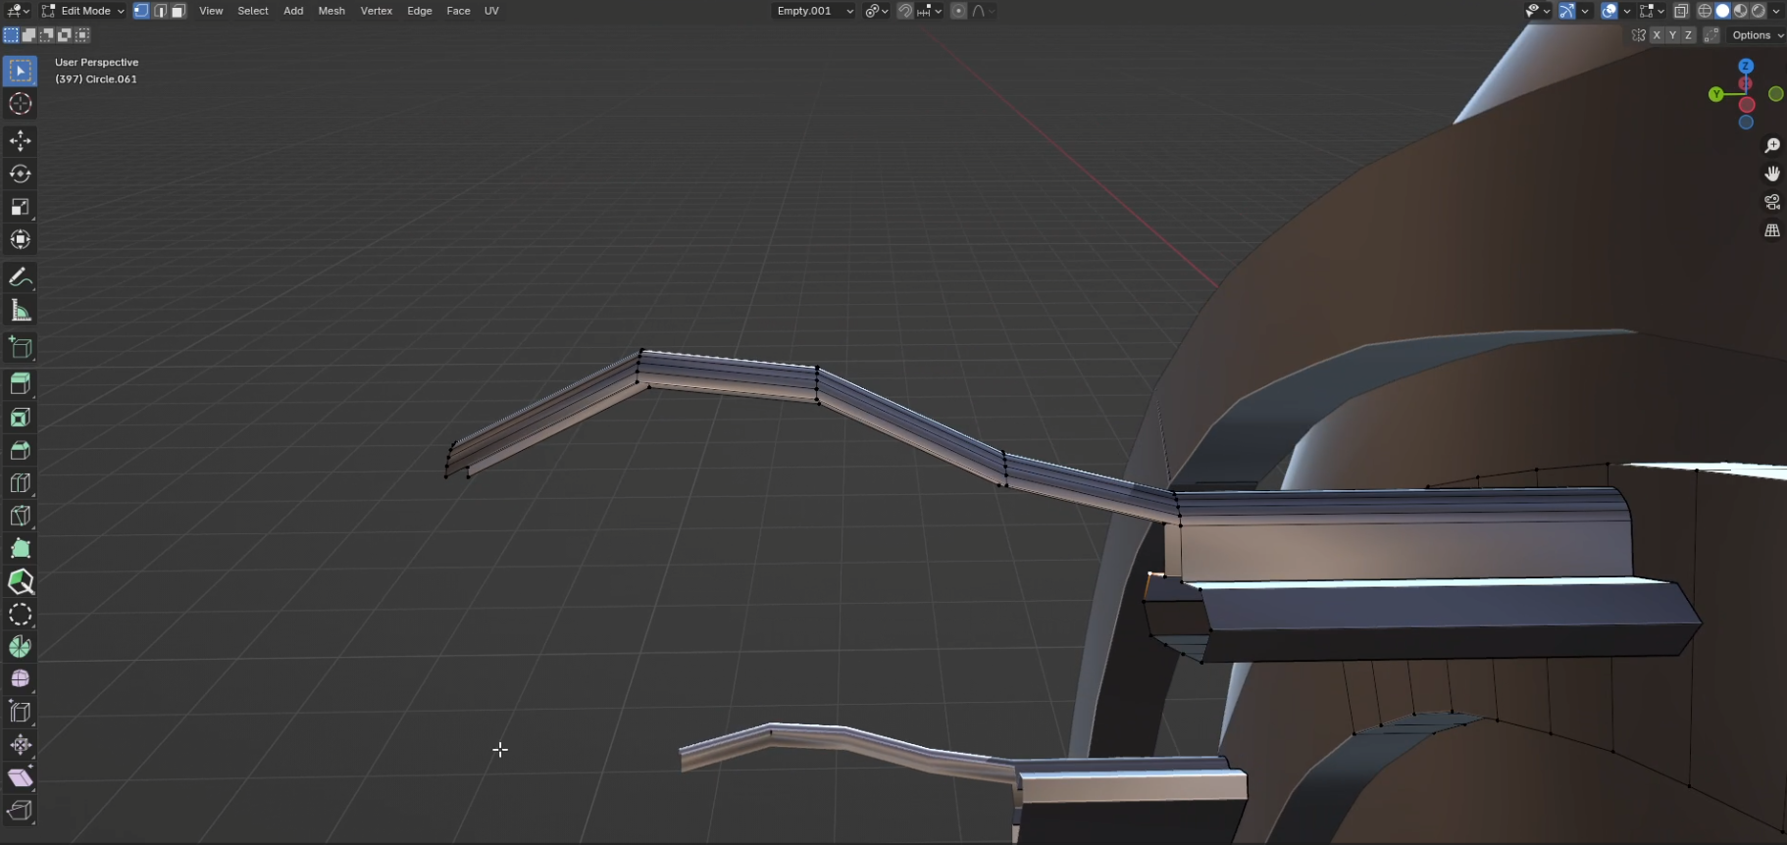Open the View menu
Screen dimensions: 1787x845
click(211, 11)
